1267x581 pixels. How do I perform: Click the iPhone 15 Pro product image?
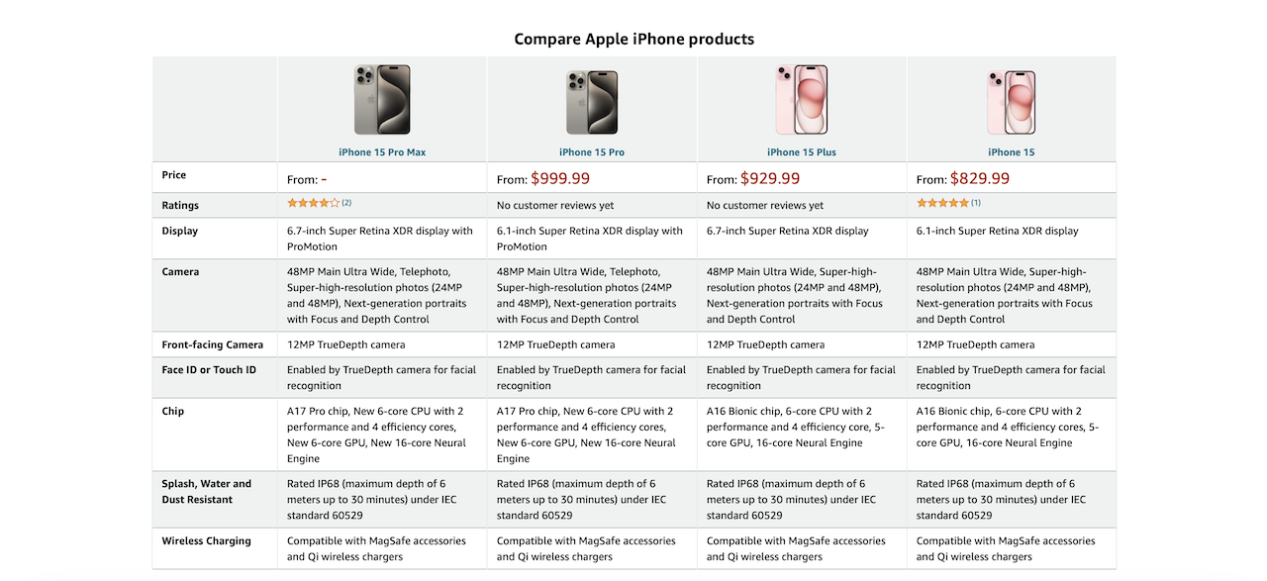592,102
